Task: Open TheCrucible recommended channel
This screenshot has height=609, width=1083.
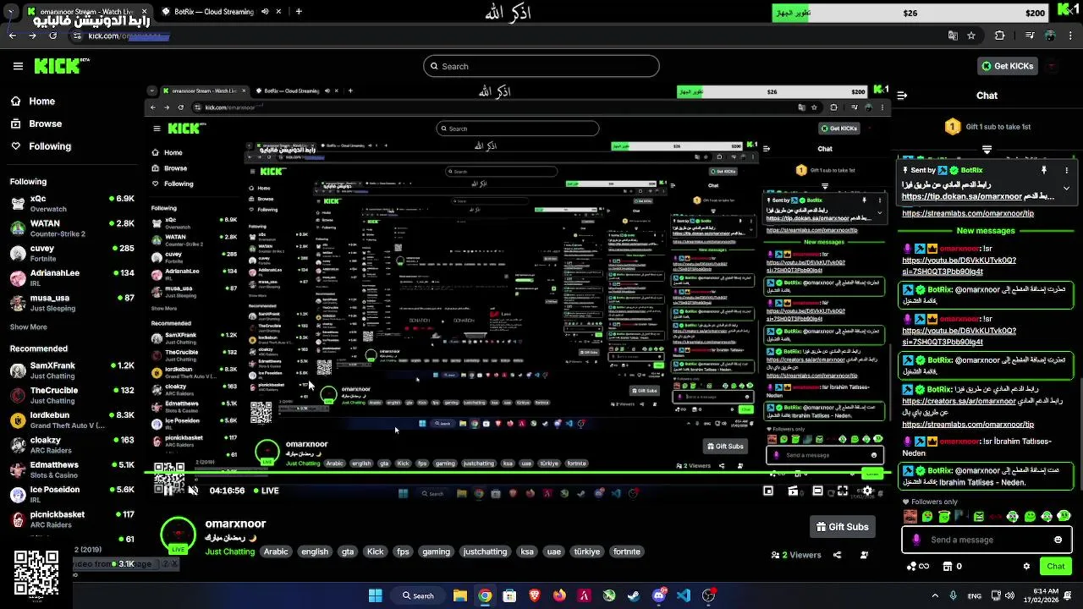Action: tap(72, 395)
